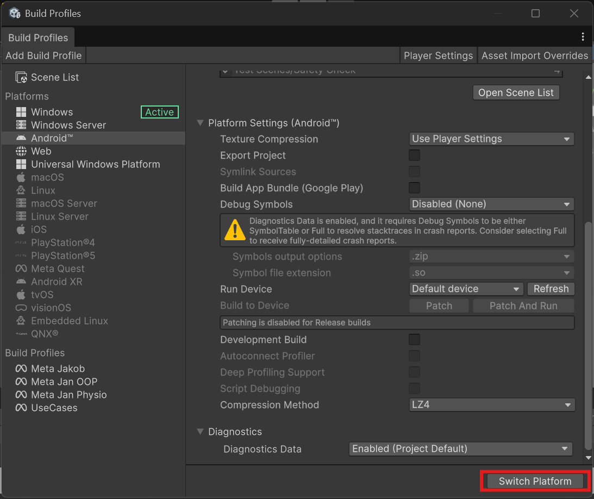Click the Embedded Linux icon
The height and width of the screenshot is (499, 594).
pos(21,321)
